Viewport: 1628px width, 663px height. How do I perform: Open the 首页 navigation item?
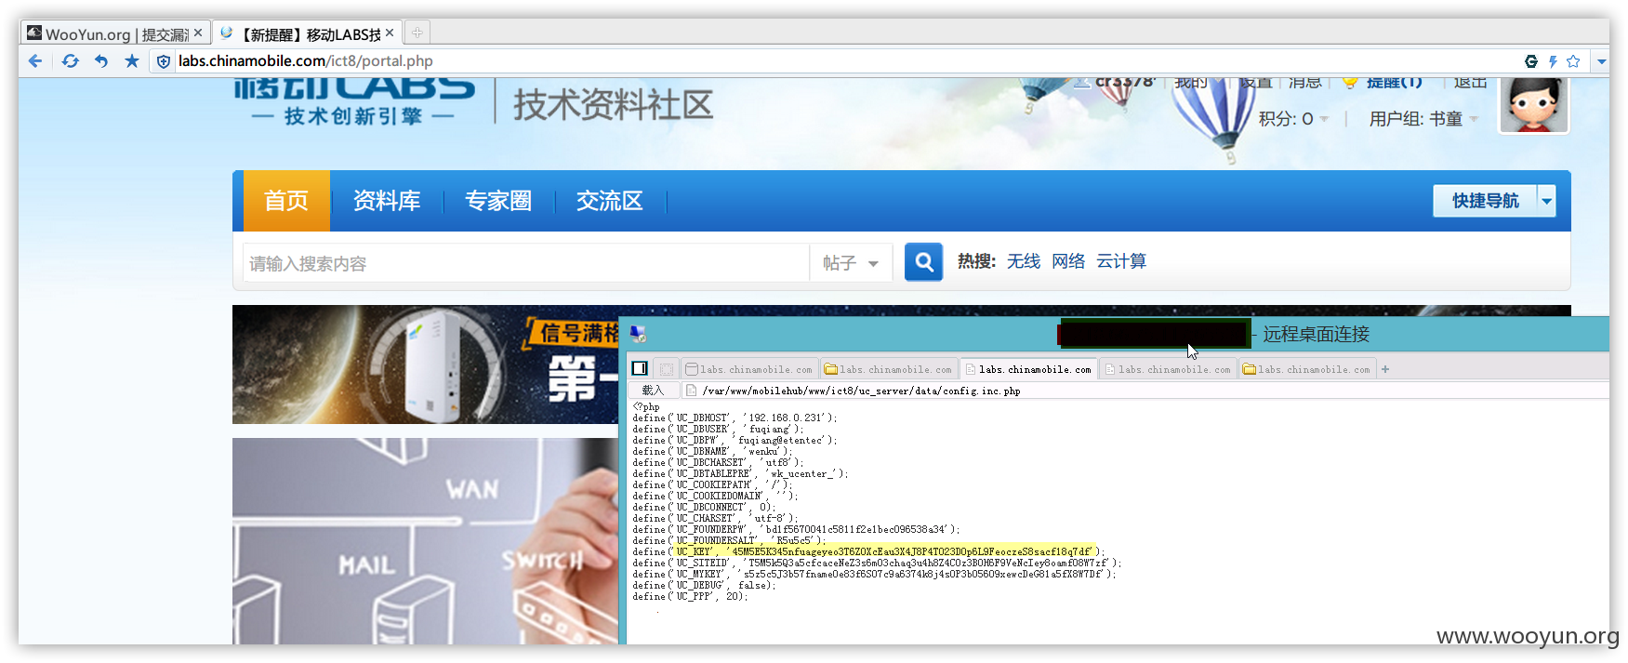pos(286,201)
